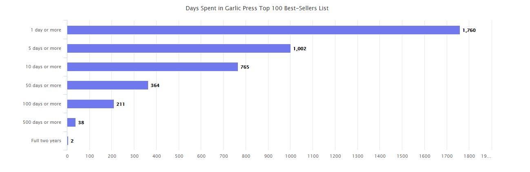Click the '50 days or more' bar
This screenshot has width=530, height=172.
pyautogui.click(x=107, y=85)
